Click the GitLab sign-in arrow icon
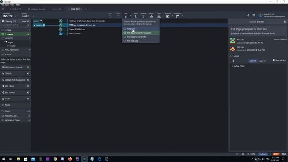Screen dimensions: 288x162 [x=28, y=73]
